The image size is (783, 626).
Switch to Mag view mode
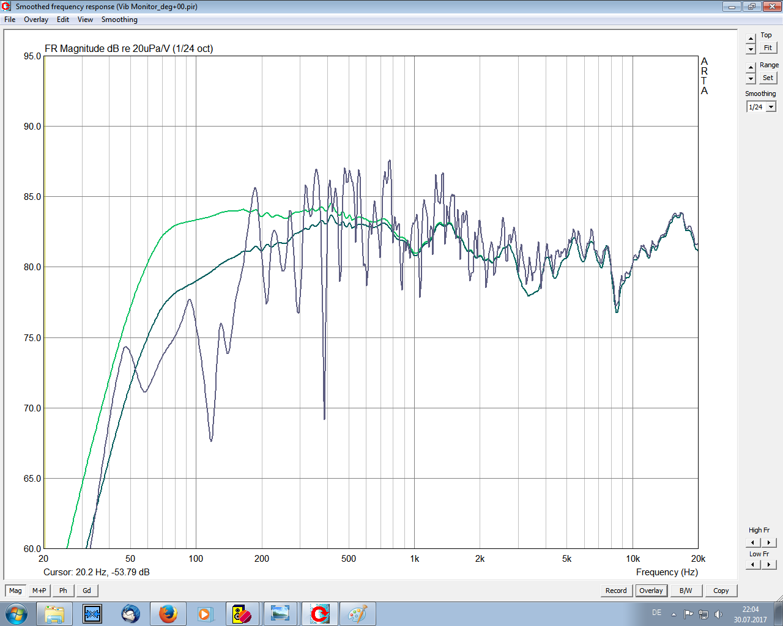pos(15,591)
